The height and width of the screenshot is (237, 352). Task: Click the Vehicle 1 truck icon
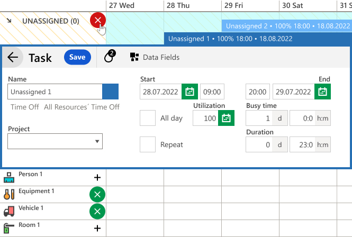(9, 211)
